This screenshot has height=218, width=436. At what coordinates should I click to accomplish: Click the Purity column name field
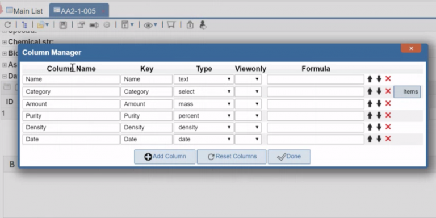click(x=71, y=116)
